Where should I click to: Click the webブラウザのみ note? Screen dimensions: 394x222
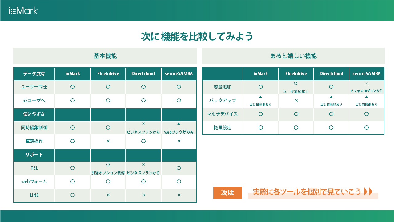179,132
